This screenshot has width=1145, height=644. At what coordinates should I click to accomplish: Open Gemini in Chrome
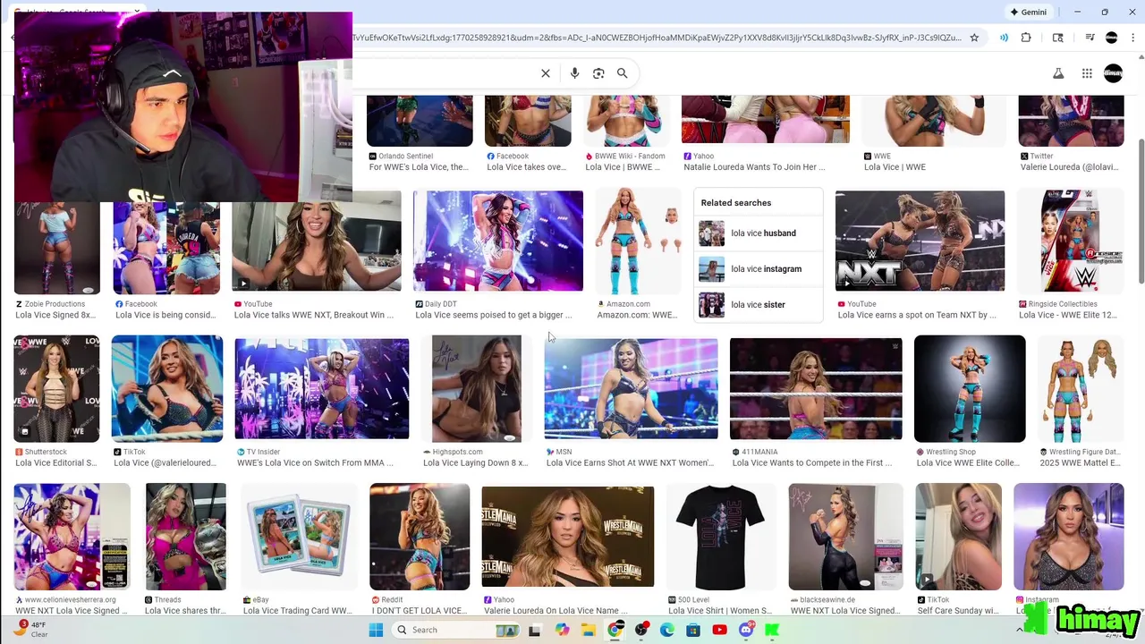point(1028,12)
